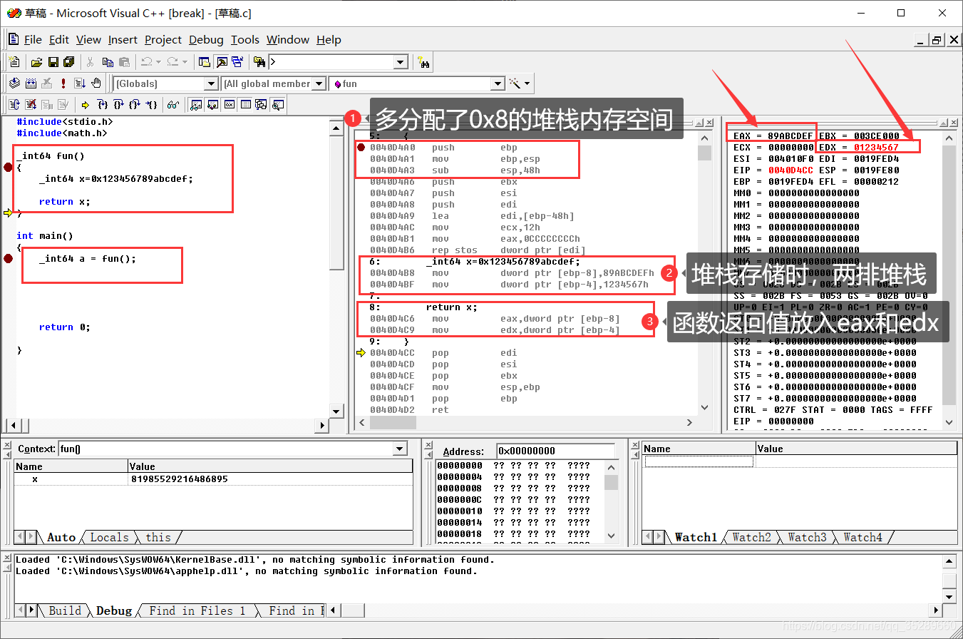Click breakpoint dot beside fun() opening brace
The image size is (963, 639).
8,167
